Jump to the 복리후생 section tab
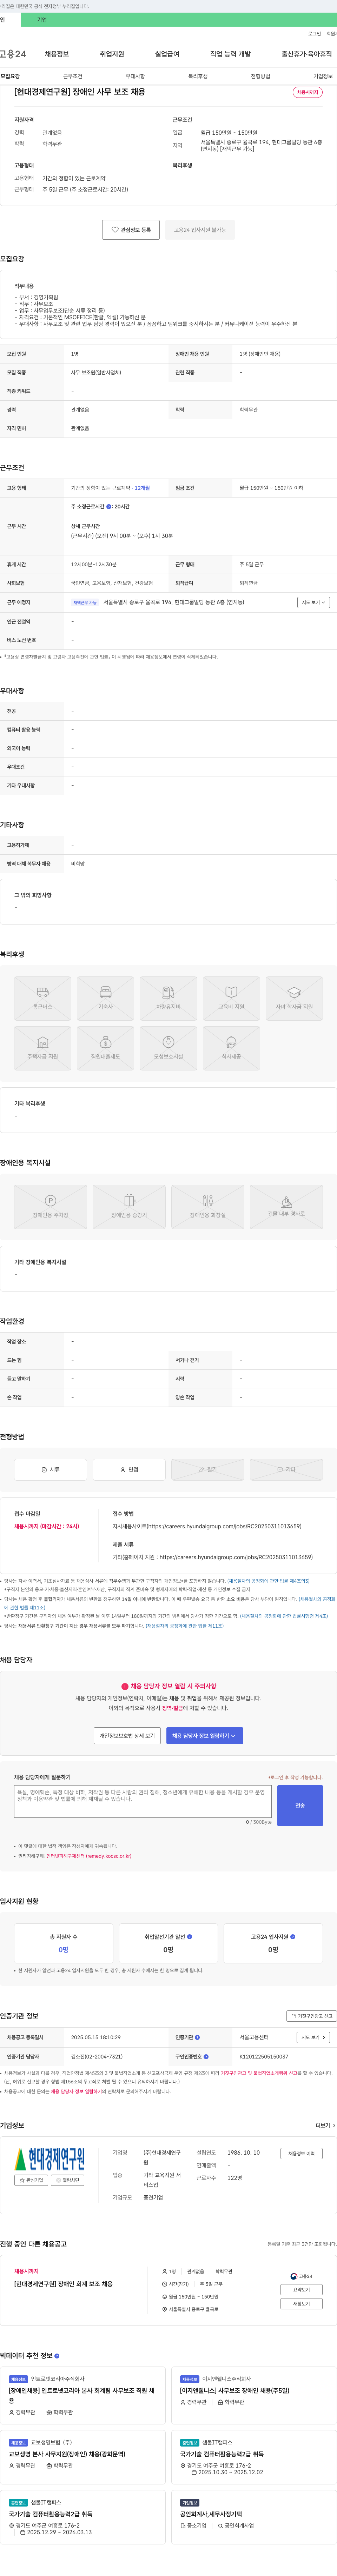The width and height of the screenshot is (337, 2576). click(198, 76)
